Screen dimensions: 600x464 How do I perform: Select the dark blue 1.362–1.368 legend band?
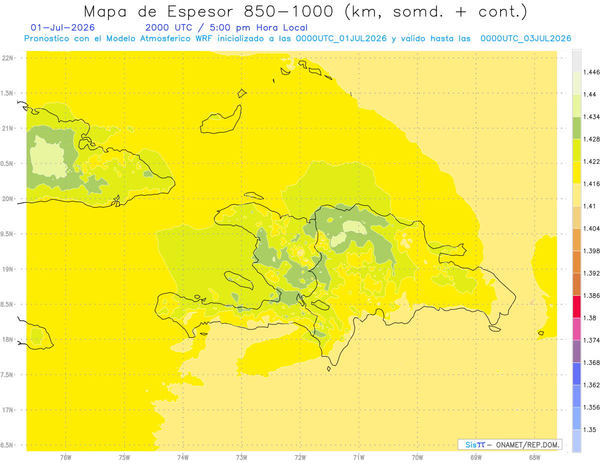click(576, 373)
